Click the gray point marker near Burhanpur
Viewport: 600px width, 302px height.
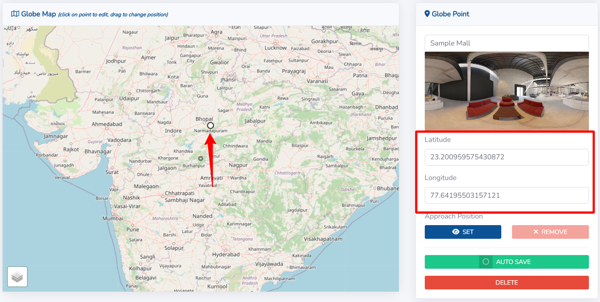pyautogui.click(x=200, y=158)
